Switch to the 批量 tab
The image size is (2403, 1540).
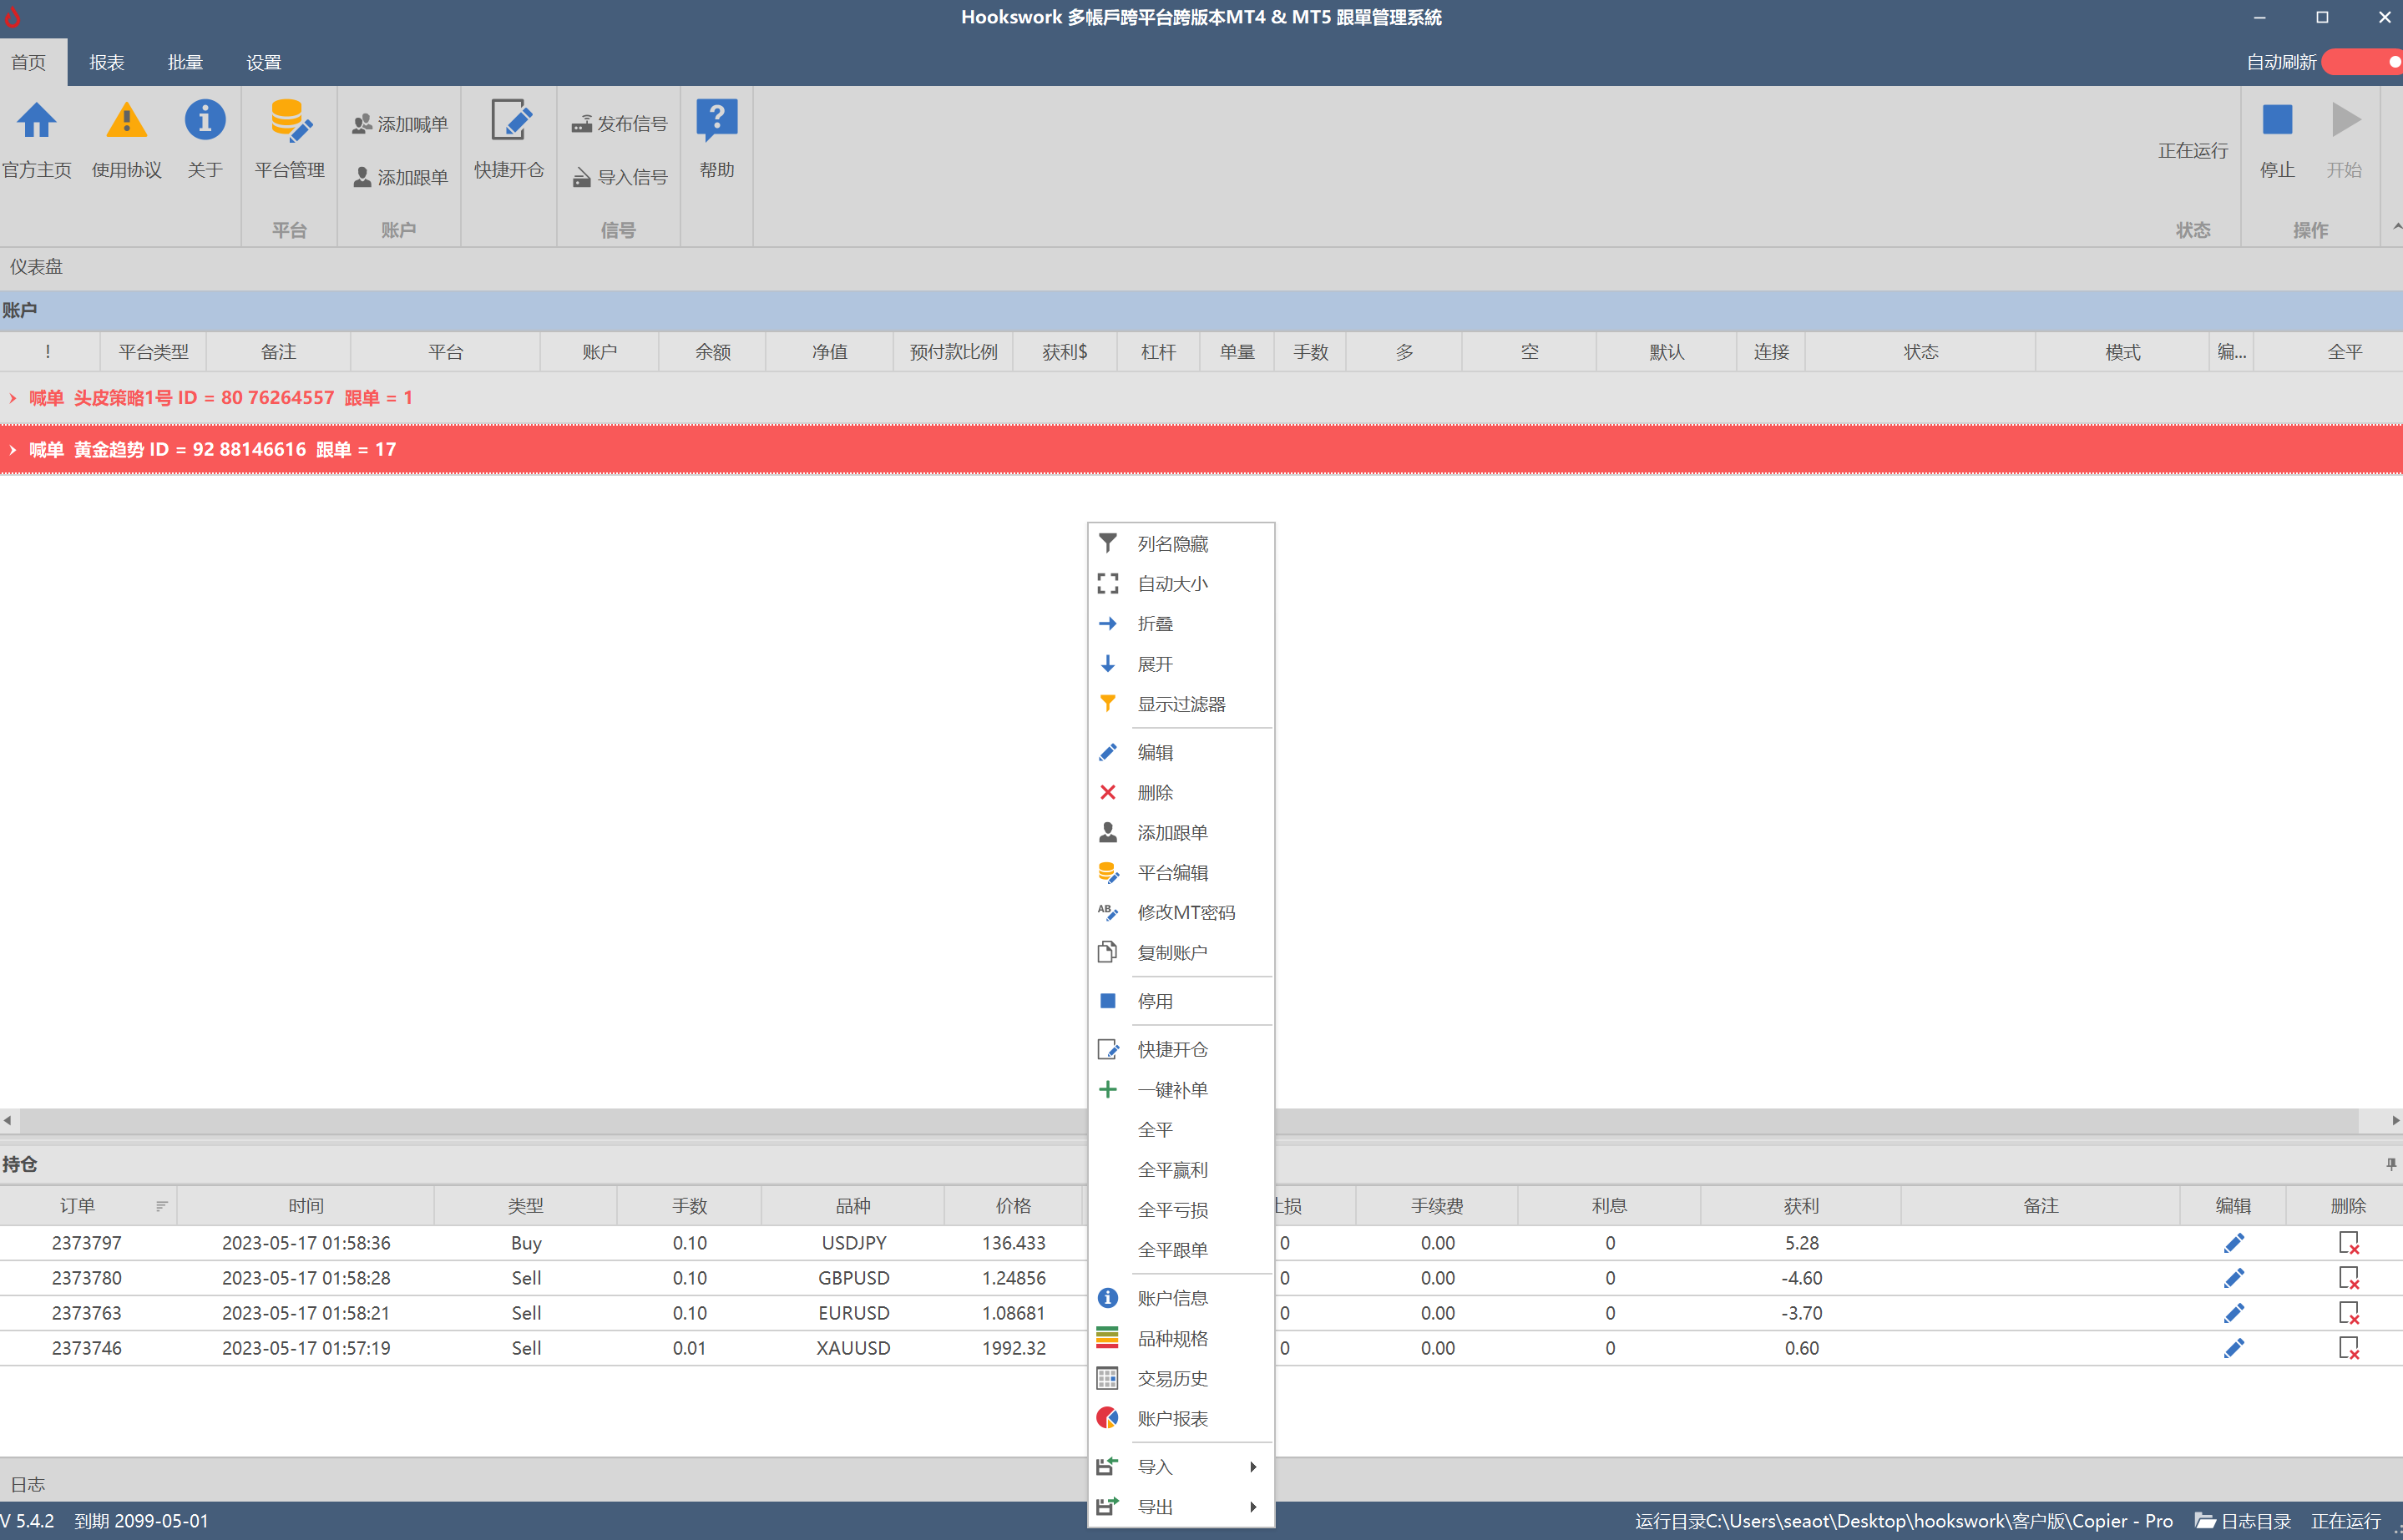[185, 62]
